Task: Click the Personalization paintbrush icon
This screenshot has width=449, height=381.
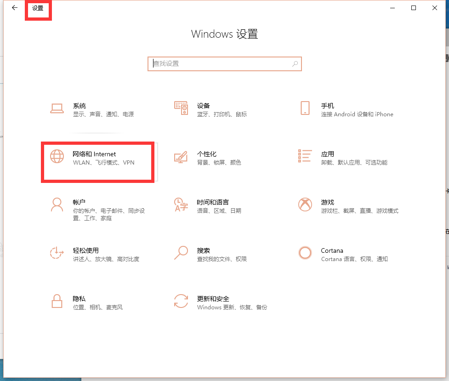Action: 181,157
